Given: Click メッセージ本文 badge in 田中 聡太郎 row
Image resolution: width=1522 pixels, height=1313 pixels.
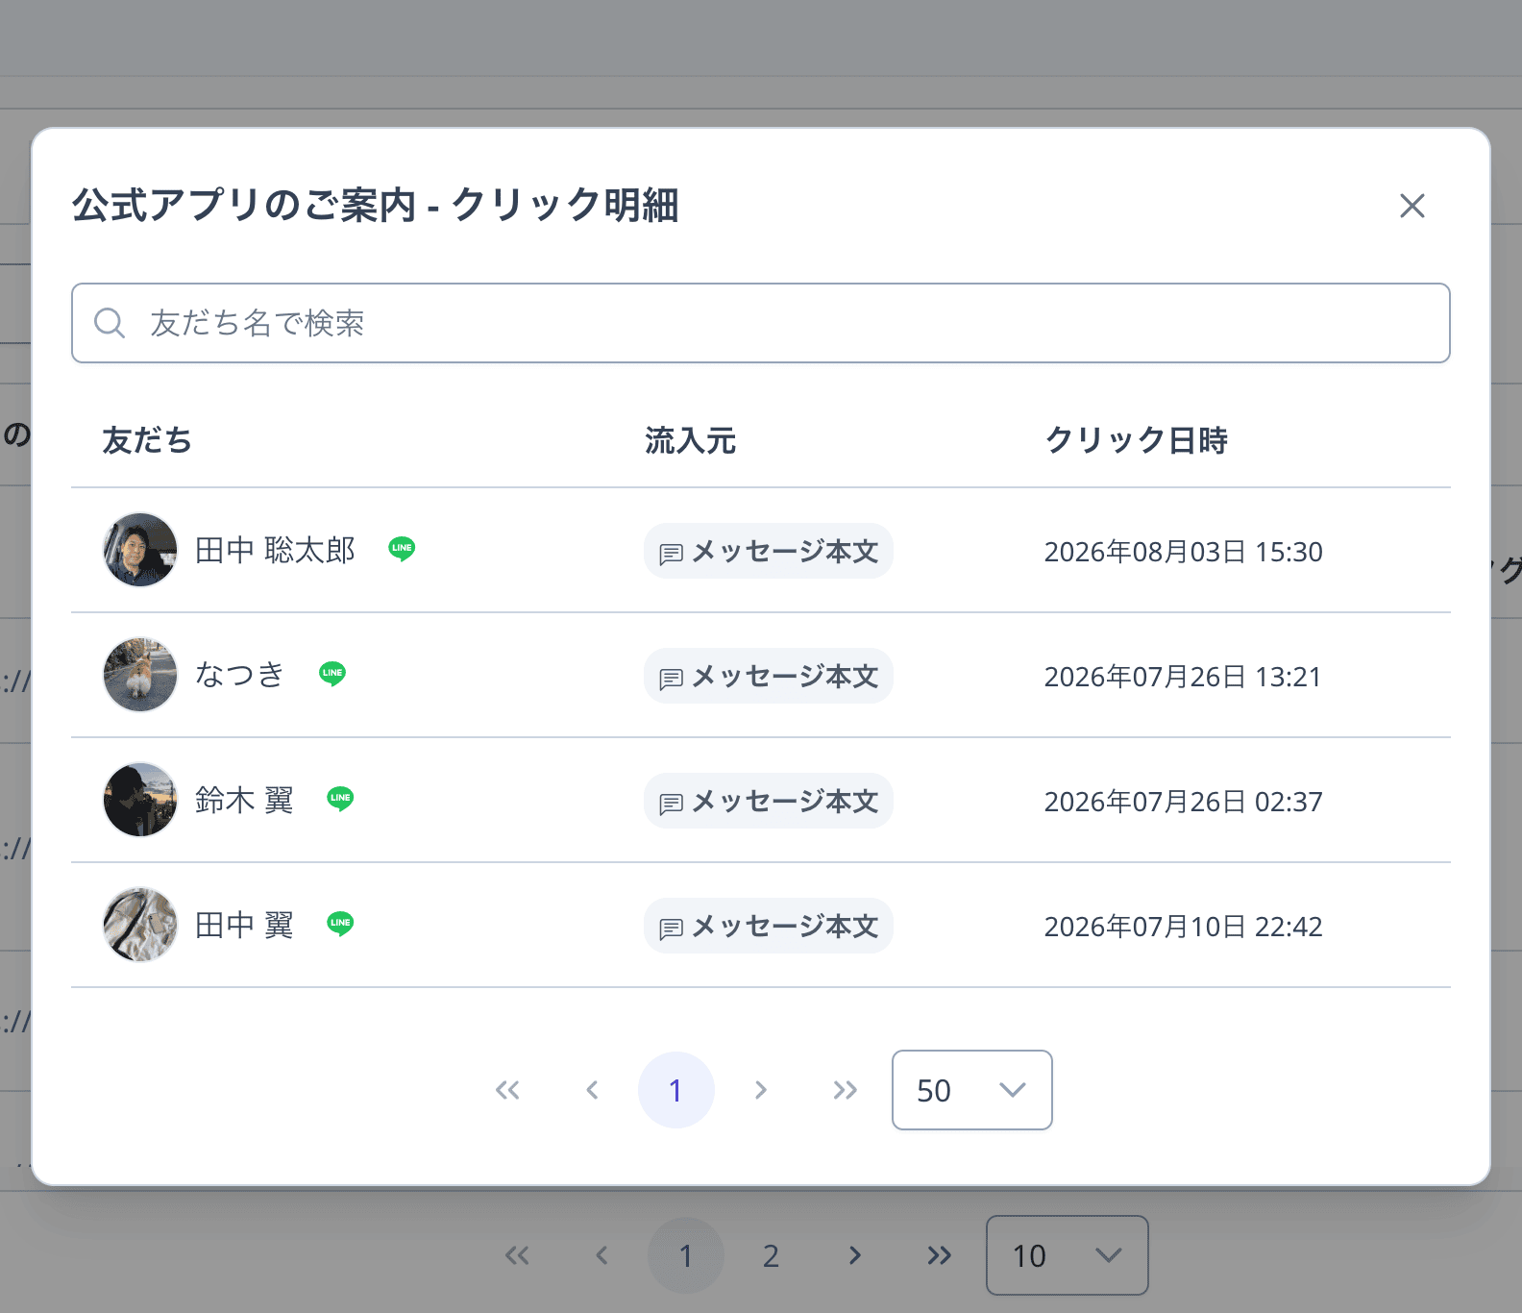Looking at the screenshot, I should tap(769, 551).
